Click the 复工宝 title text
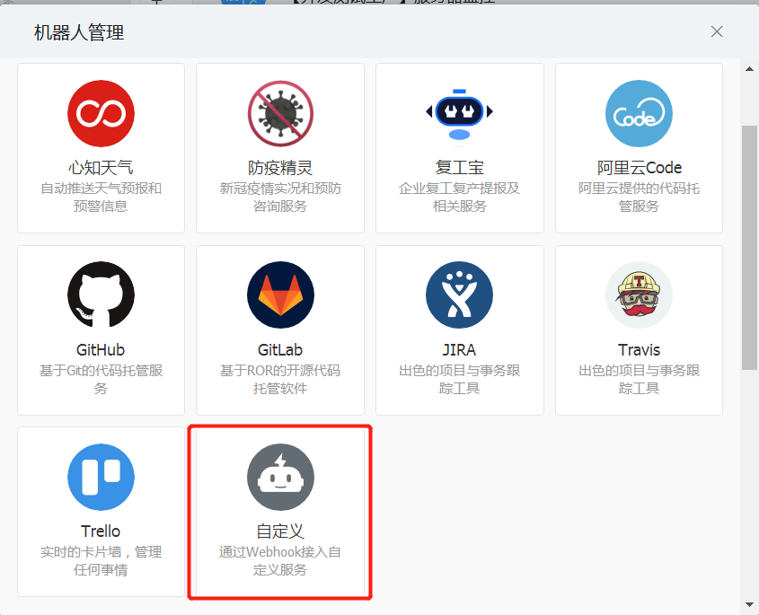Screen dimensions: 759x615 tap(459, 168)
